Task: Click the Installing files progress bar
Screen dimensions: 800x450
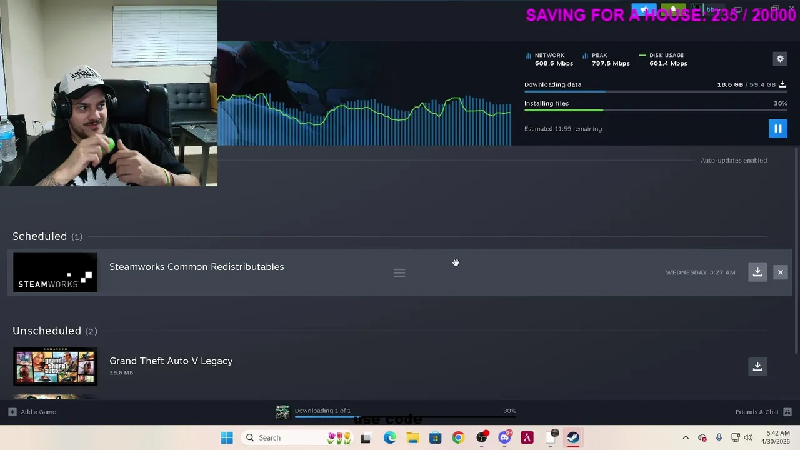Action: point(656,111)
